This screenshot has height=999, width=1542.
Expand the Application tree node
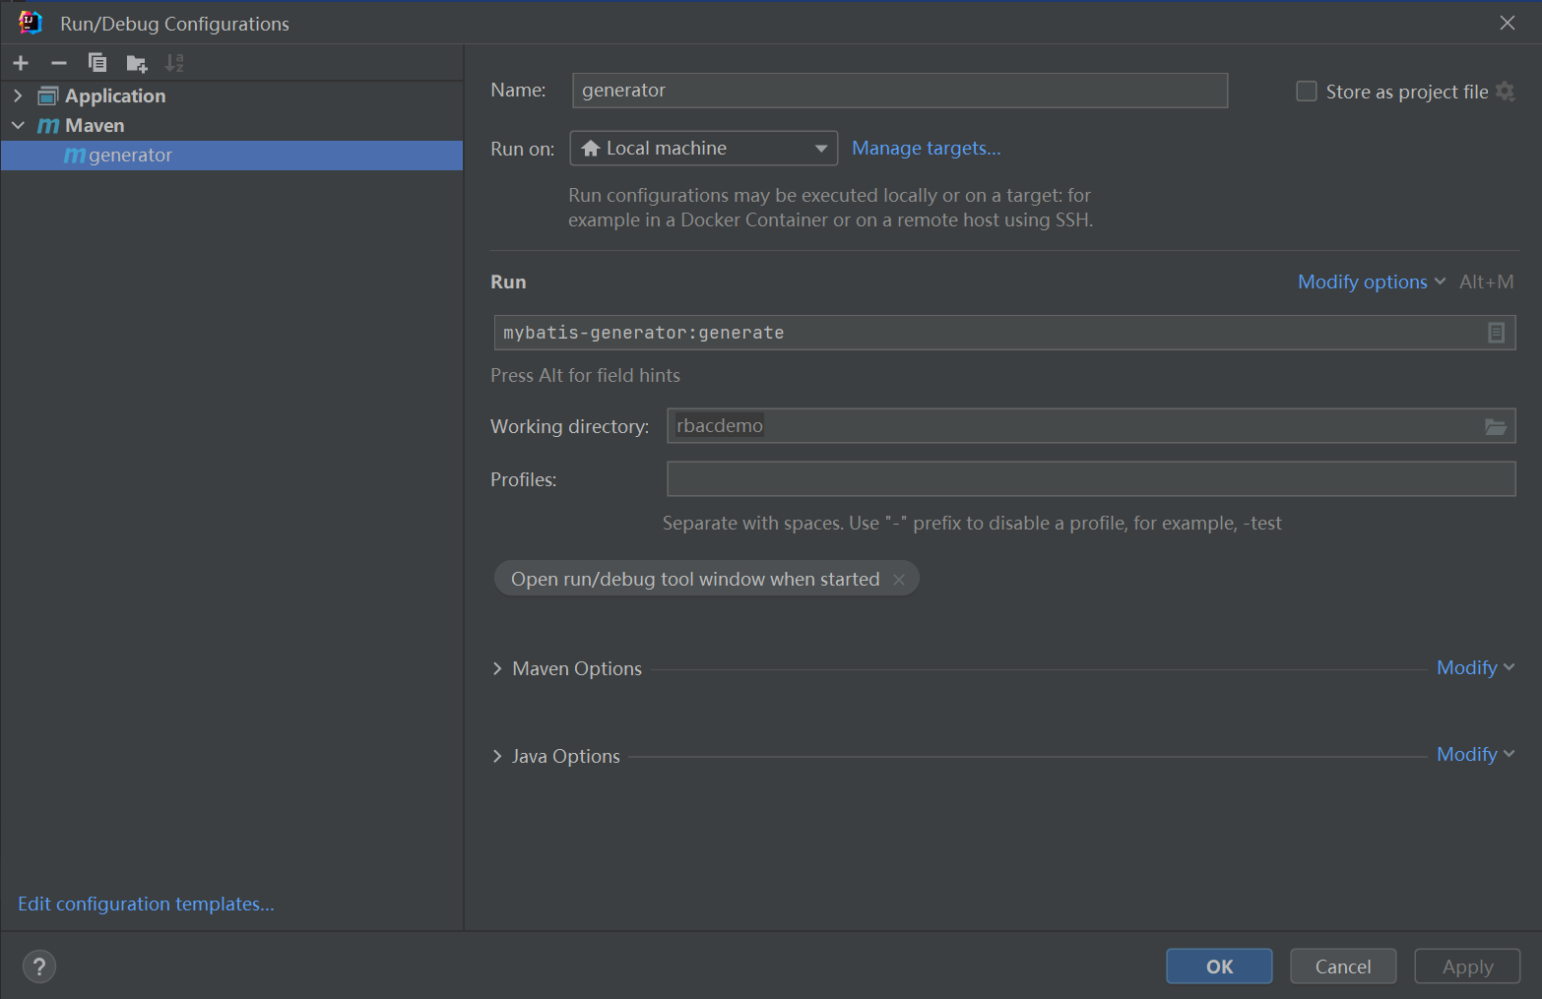click(x=18, y=95)
